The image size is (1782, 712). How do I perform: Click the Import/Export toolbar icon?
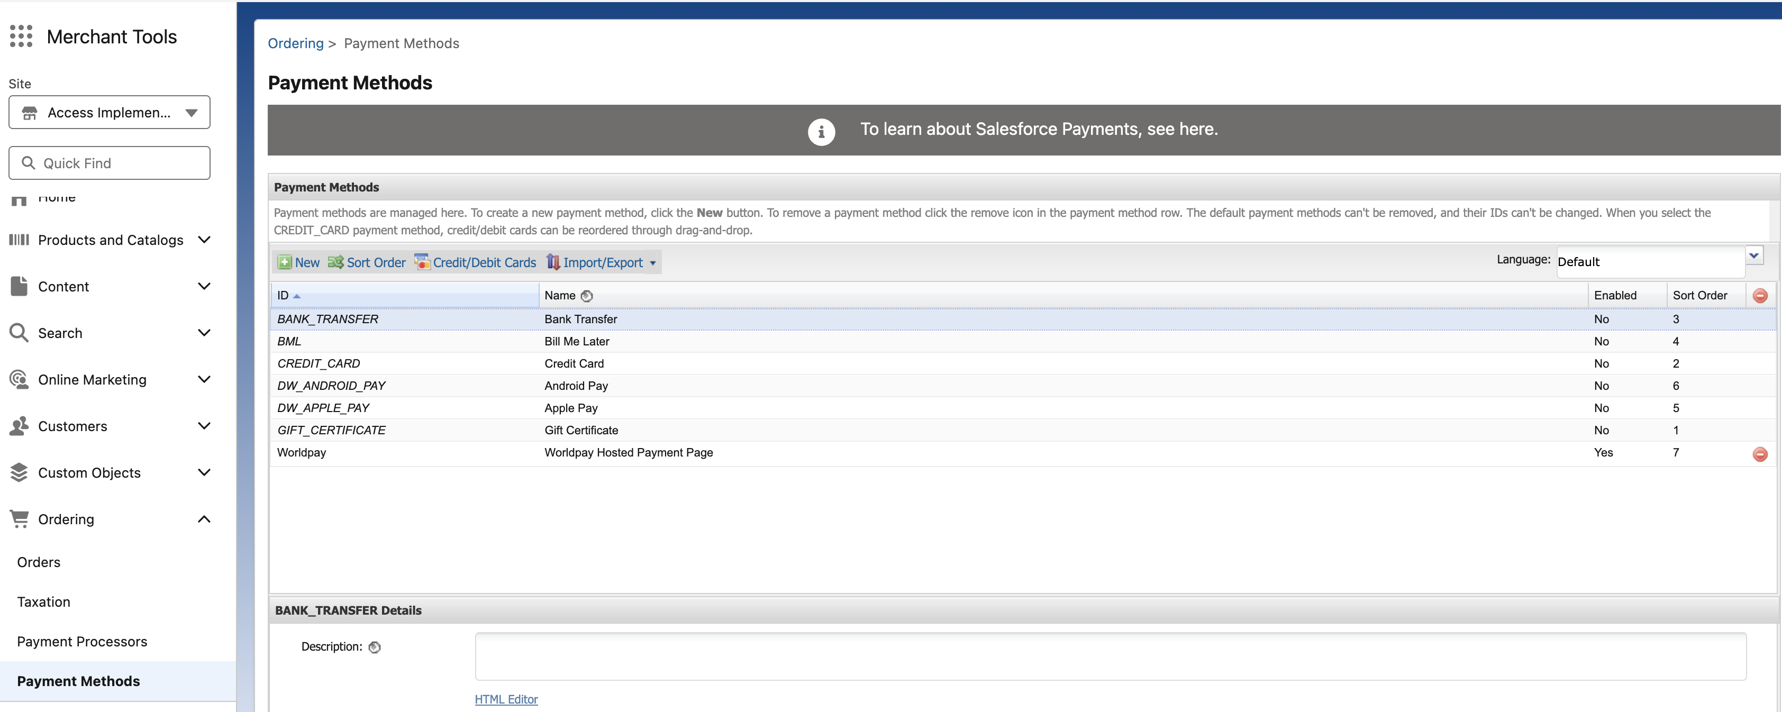pos(553,262)
